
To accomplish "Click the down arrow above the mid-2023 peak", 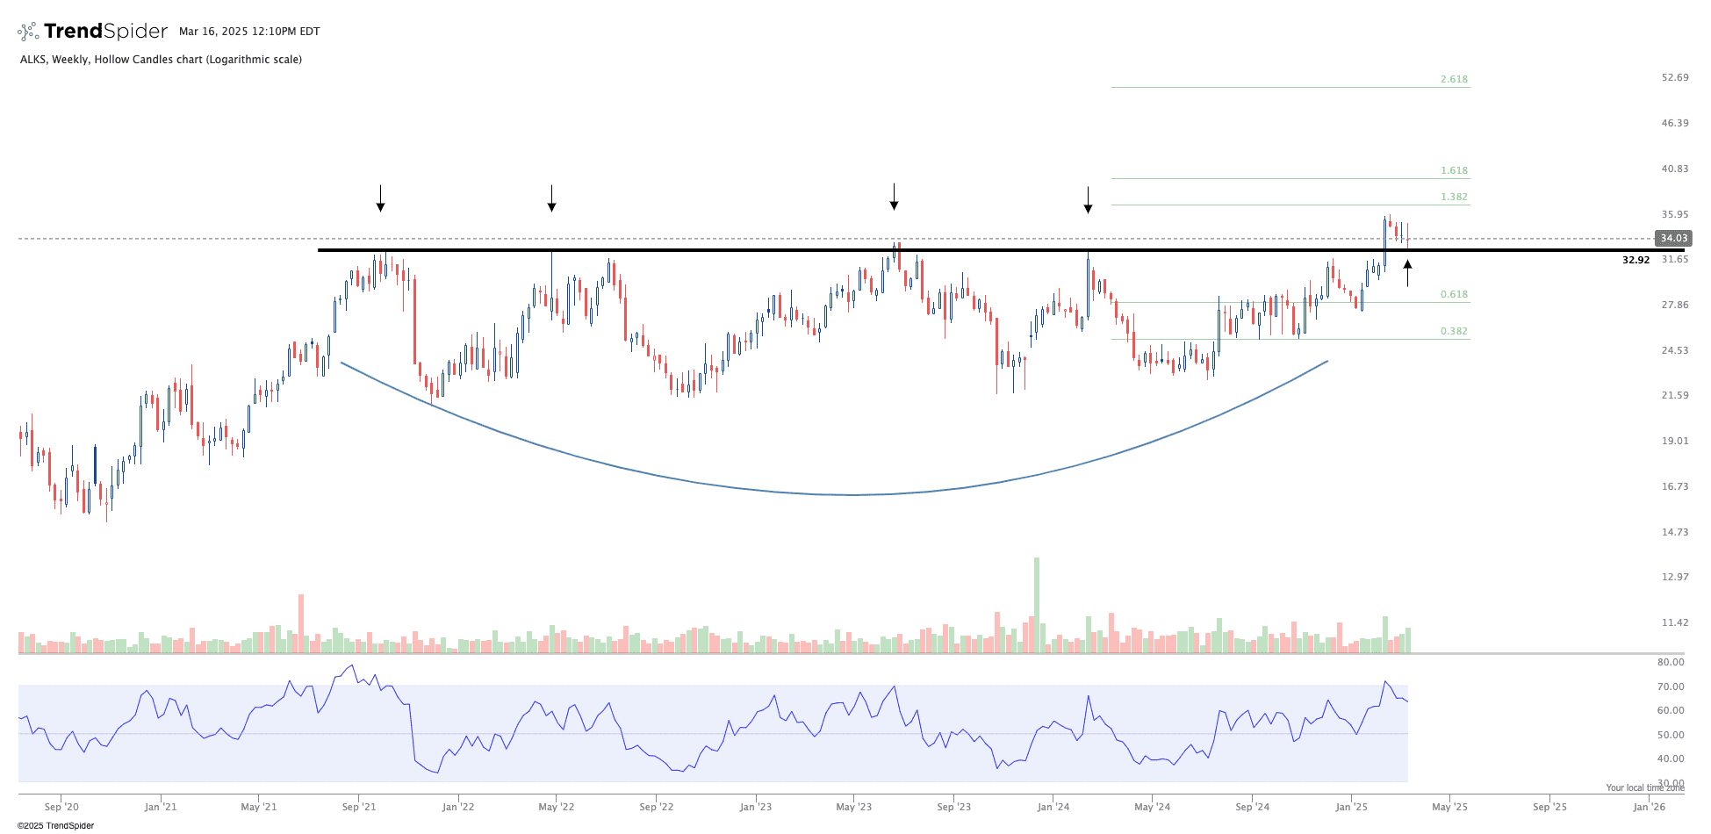I will pyautogui.click(x=894, y=197).
